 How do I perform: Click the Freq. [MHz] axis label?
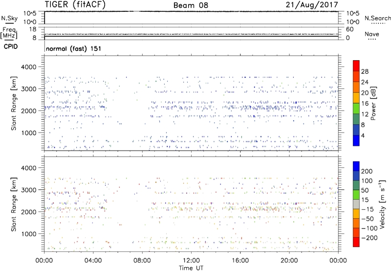coord(9,33)
